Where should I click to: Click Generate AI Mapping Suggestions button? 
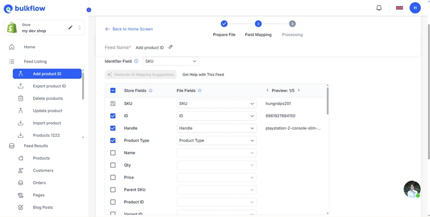tap(141, 74)
